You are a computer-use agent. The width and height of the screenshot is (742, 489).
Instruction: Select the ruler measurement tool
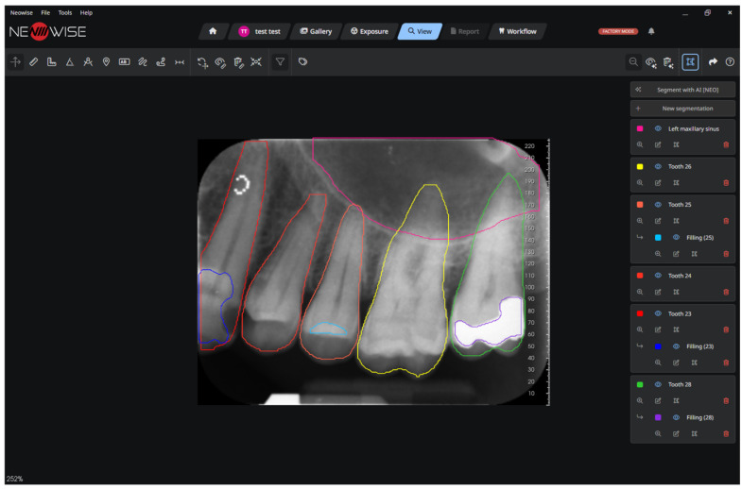click(x=34, y=62)
